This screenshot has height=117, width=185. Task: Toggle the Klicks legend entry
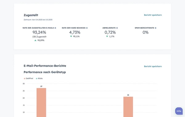39,79
